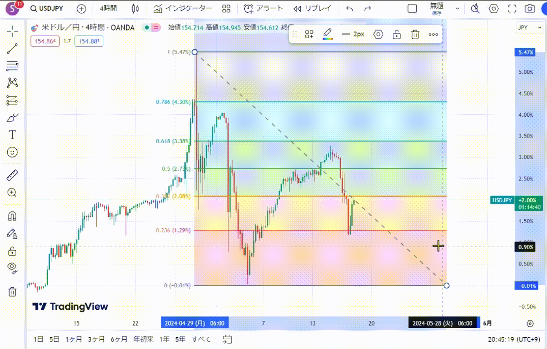Lock the selected Fibonacci drawing
The image size is (547, 349).
coord(397,34)
